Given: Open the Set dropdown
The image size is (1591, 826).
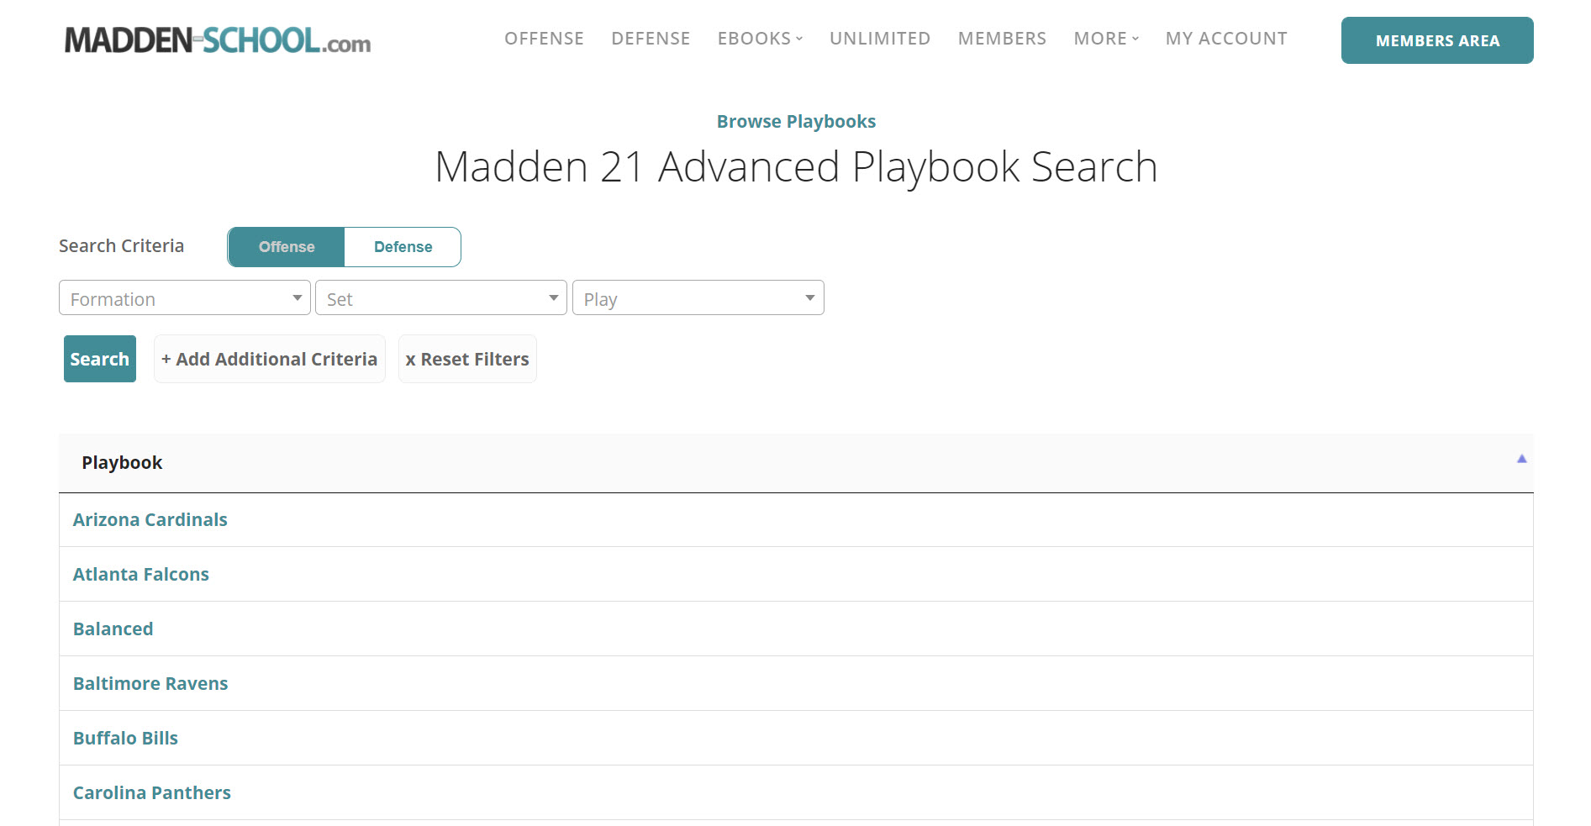Looking at the screenshot, I should [x=441, y=298].
